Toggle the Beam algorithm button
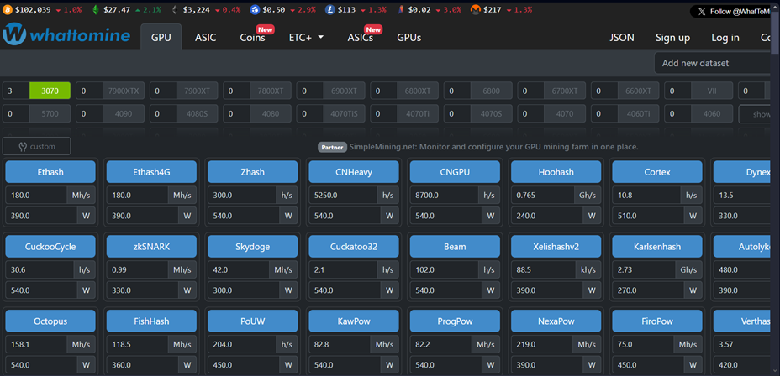This screenshot has width=780, height=376. click(x=455, y=247)
